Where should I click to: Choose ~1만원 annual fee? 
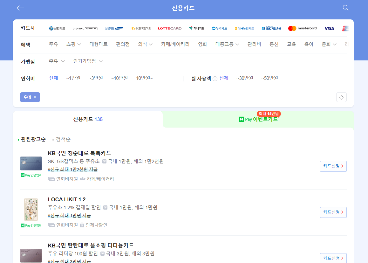click(73, 78)
